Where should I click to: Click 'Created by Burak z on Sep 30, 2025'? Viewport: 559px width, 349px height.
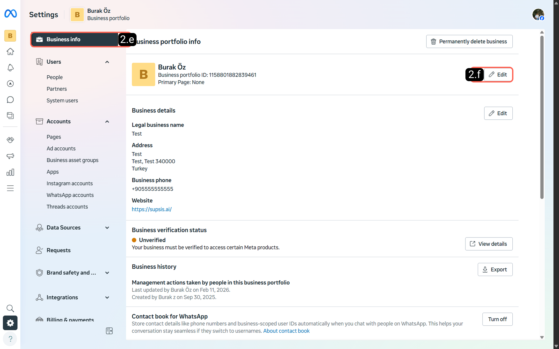click(174, 297)
